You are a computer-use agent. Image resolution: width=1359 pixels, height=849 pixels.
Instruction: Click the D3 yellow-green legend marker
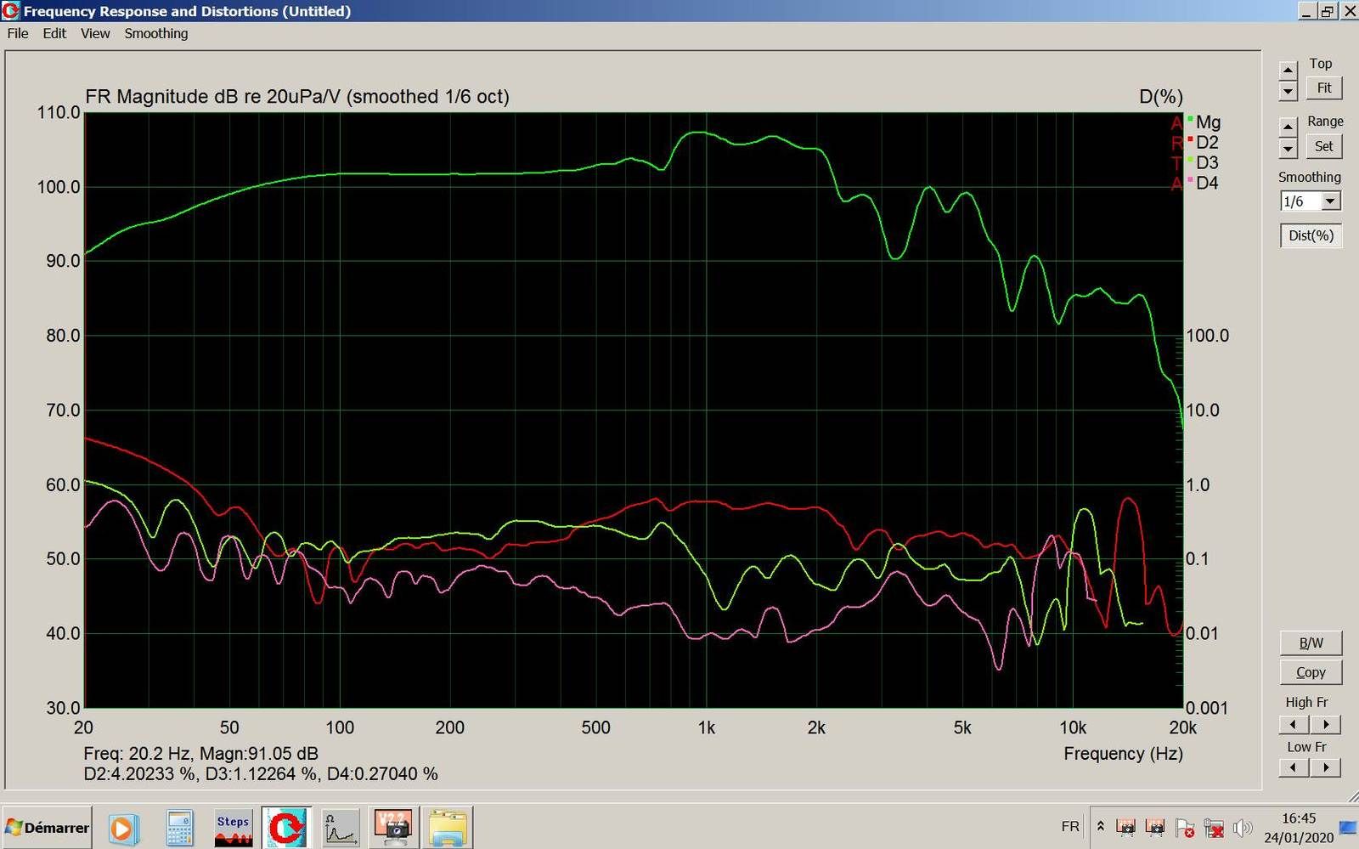coord(1190,160)
